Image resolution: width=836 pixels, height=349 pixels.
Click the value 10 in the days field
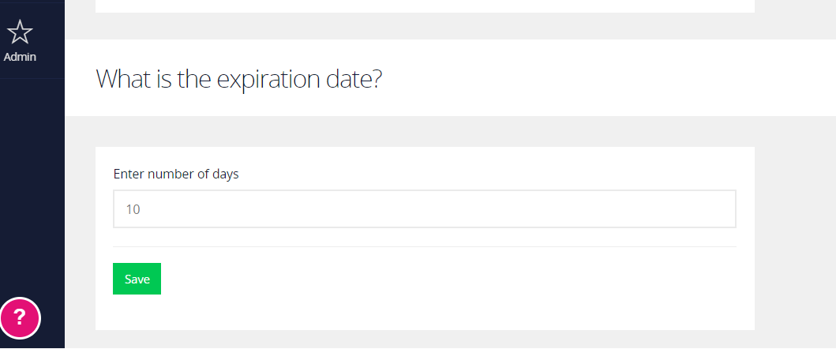point(133,209)
